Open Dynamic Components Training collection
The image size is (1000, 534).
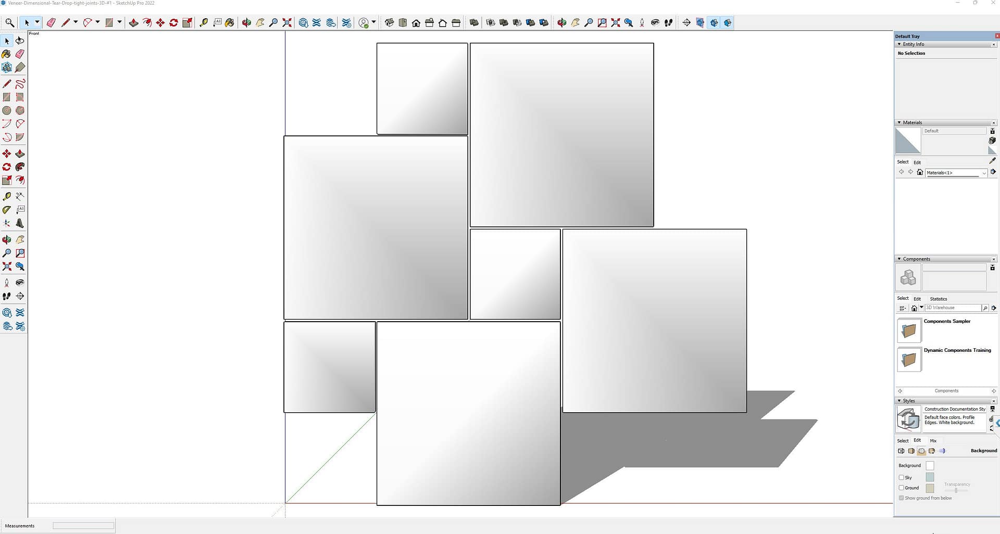coord(909,359)
